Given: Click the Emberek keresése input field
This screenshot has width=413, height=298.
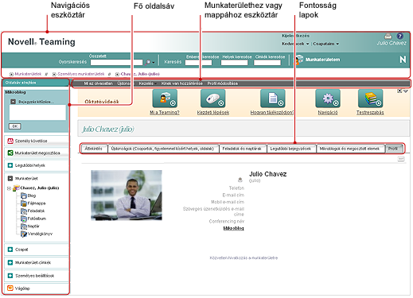Looking at the screenshot, I should 198,63.
